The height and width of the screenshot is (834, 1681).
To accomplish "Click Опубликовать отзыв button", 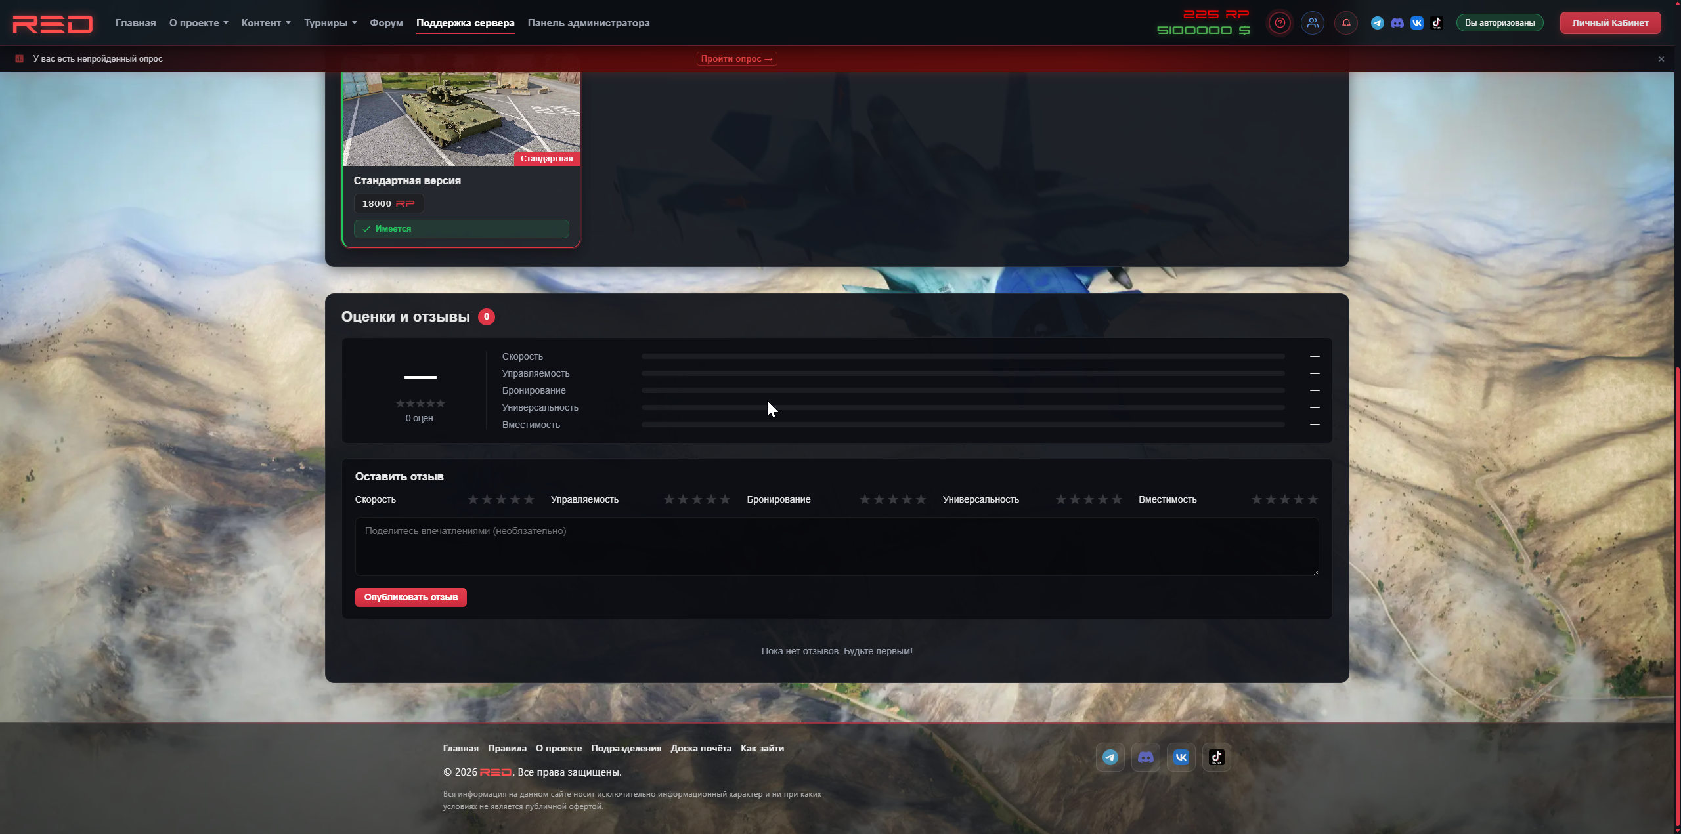I will click(411, 597).
